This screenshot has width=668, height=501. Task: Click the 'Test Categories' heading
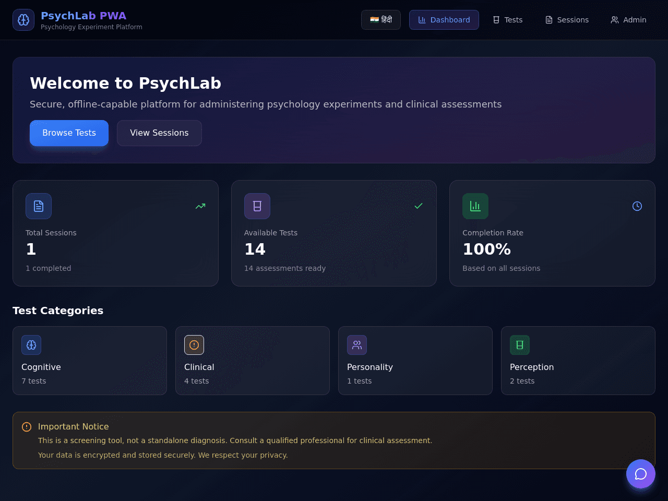(x=58, y=311)
